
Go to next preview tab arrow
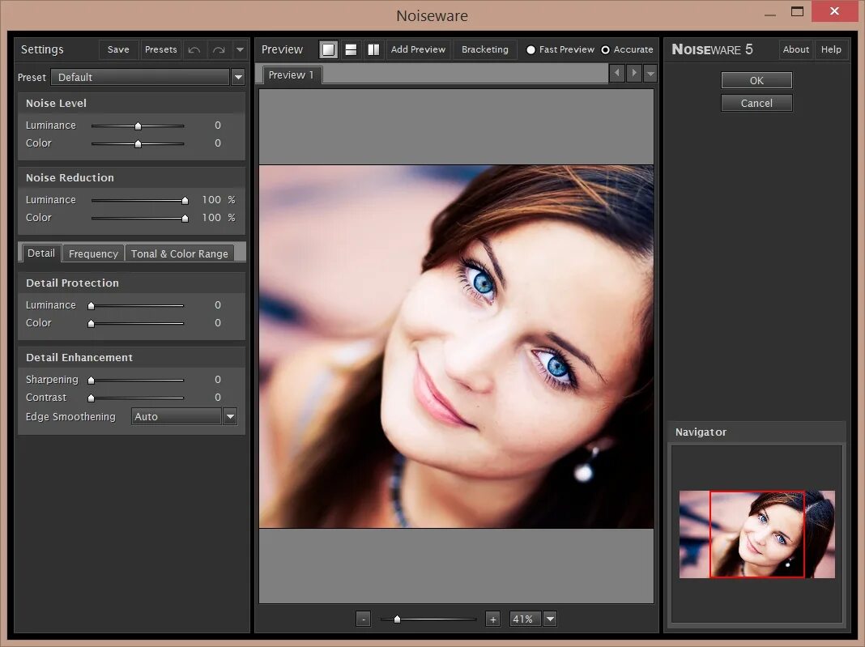(x=634, y=74)
